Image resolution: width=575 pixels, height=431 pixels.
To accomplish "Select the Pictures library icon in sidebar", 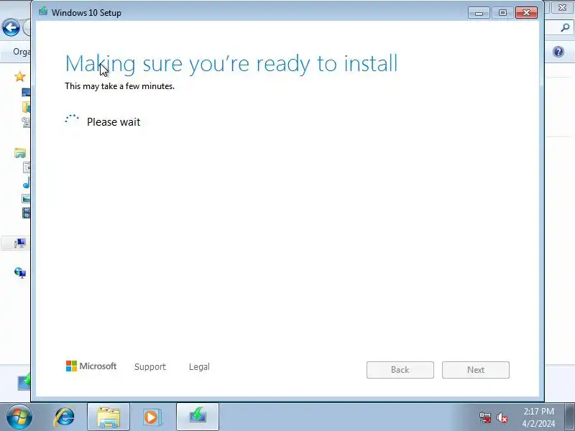I will 26,199.
